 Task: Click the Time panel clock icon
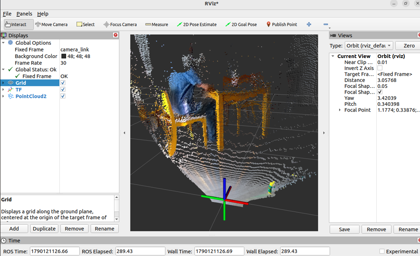[4, 241]
